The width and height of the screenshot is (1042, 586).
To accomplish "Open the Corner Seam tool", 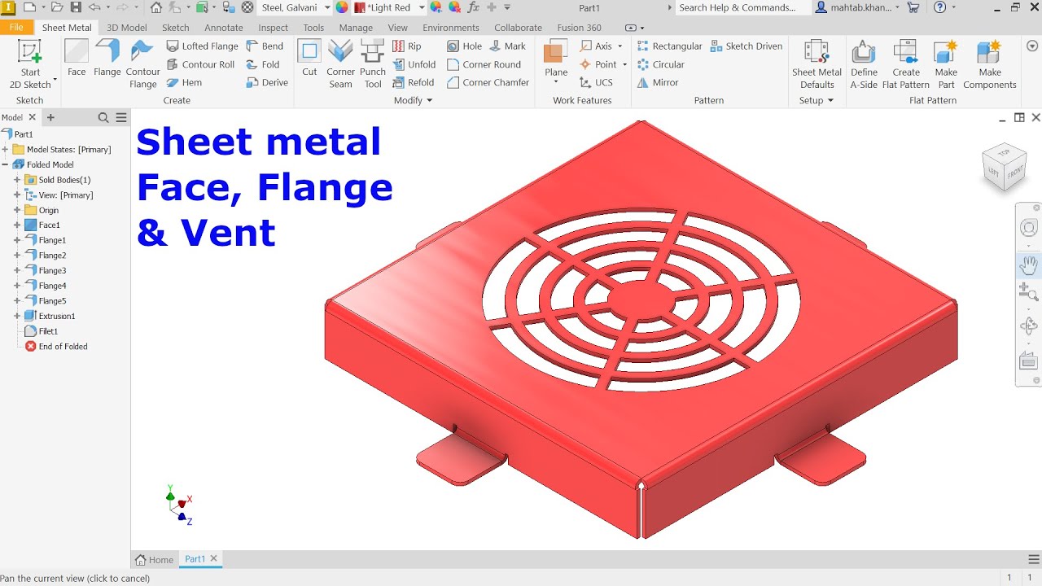I will [x=340, y=64].
